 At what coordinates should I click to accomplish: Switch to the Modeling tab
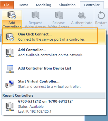(x=43, y=5)
